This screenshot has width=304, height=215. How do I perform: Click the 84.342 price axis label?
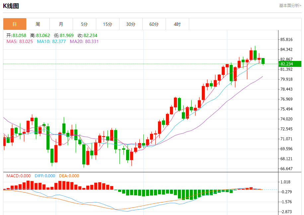click(x=286, y=50)
